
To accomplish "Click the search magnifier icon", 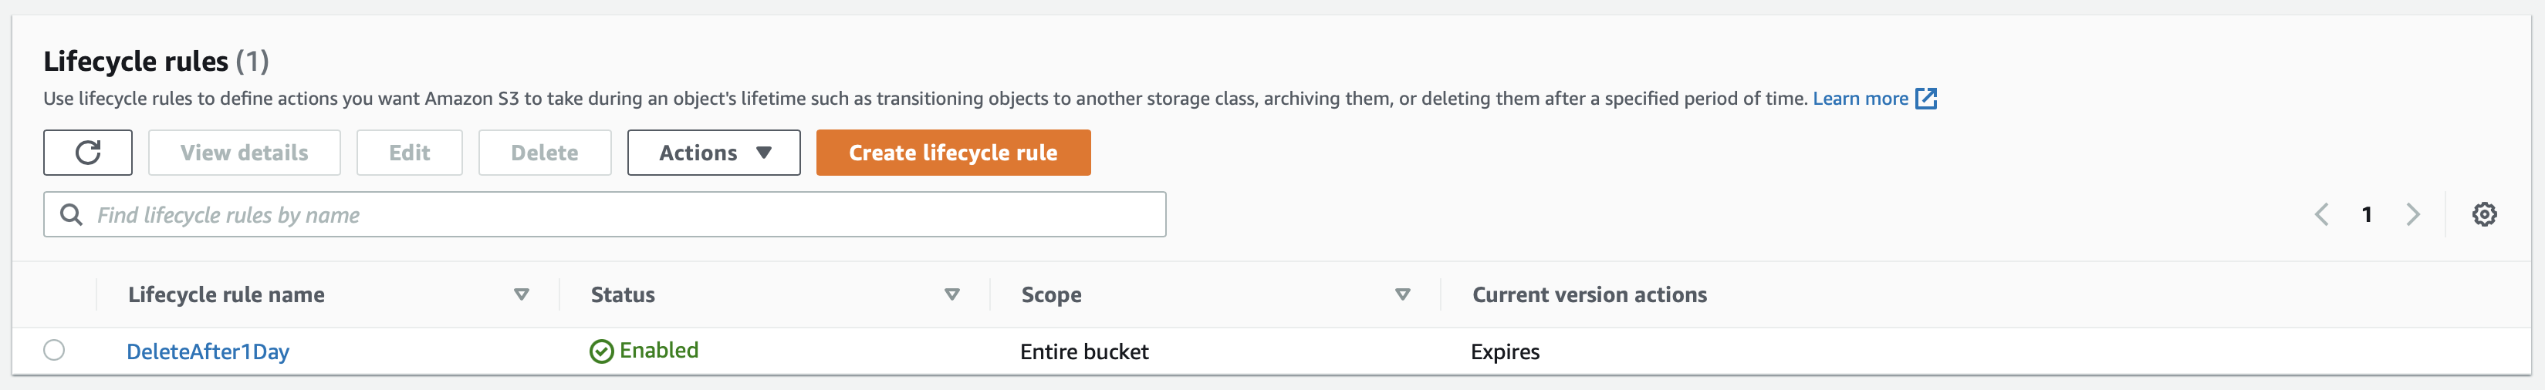I will pyautogui.click(x=71, y=214).
